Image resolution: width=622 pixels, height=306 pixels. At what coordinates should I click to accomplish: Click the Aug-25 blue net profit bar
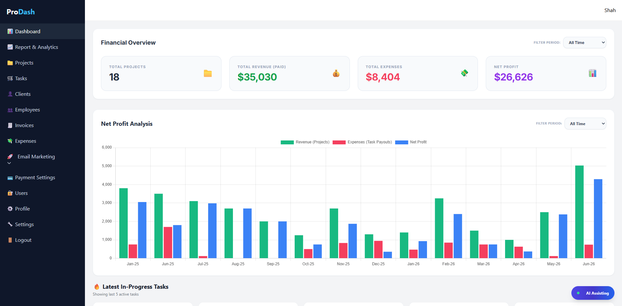[247, 233]
